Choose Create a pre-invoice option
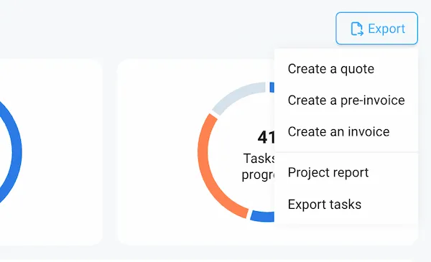The height and width of the screenshot is (262, 431). (x=346, y=100)
